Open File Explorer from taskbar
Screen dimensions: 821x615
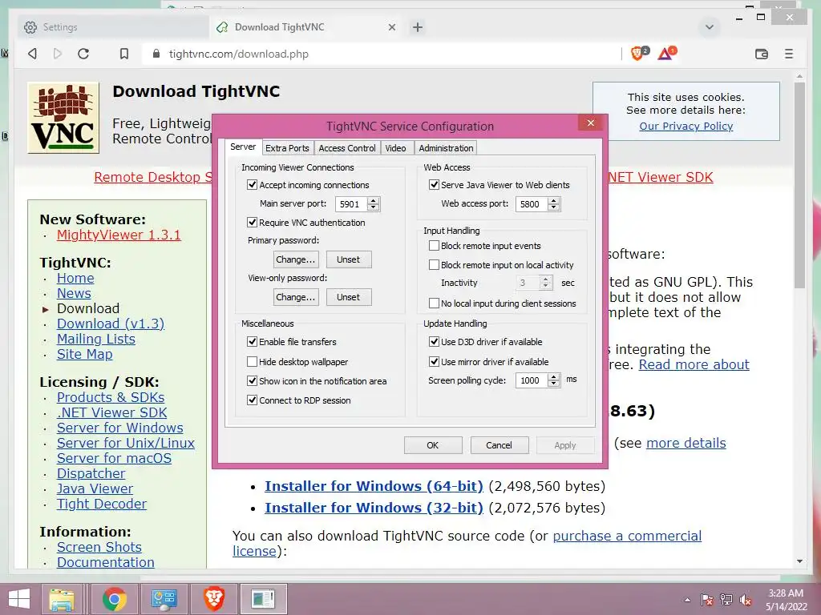pos(62,599)
